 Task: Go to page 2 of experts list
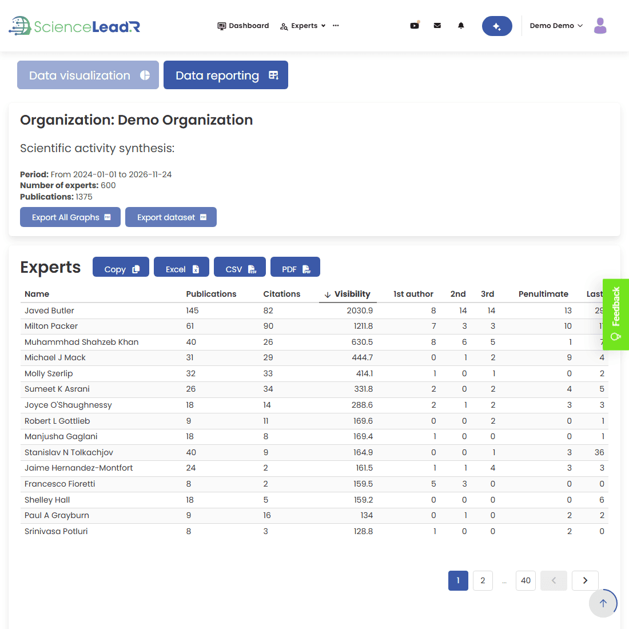click(x=483, y=580)
